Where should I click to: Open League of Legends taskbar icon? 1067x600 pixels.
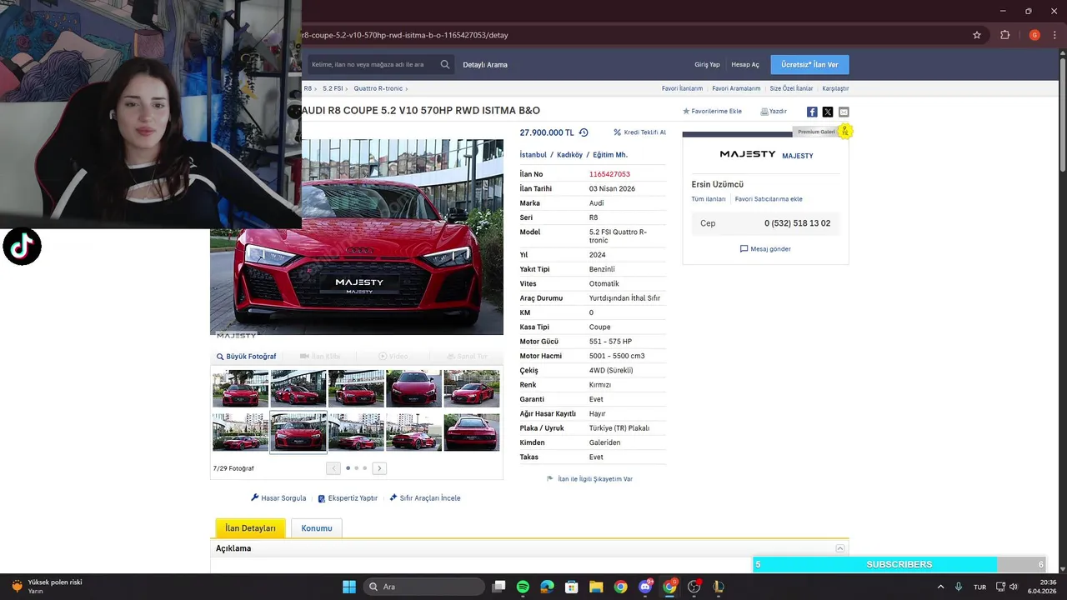coord(719,587)
